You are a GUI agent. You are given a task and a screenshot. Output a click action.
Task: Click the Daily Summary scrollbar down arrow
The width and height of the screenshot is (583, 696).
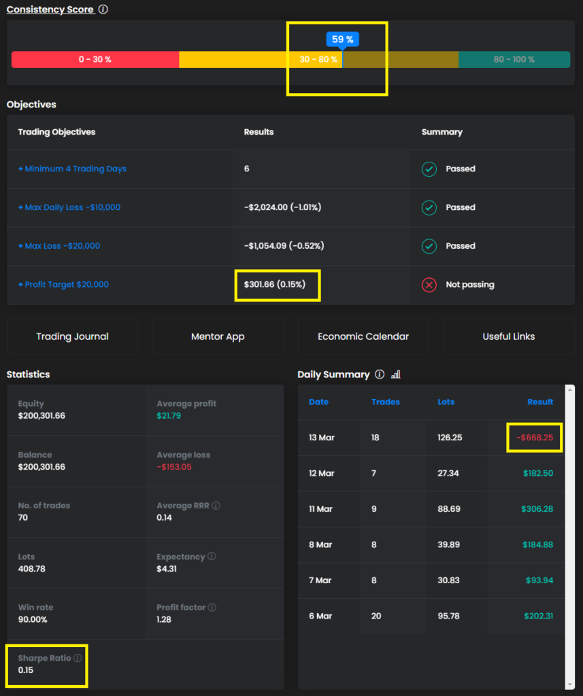[x=569, y=684]
